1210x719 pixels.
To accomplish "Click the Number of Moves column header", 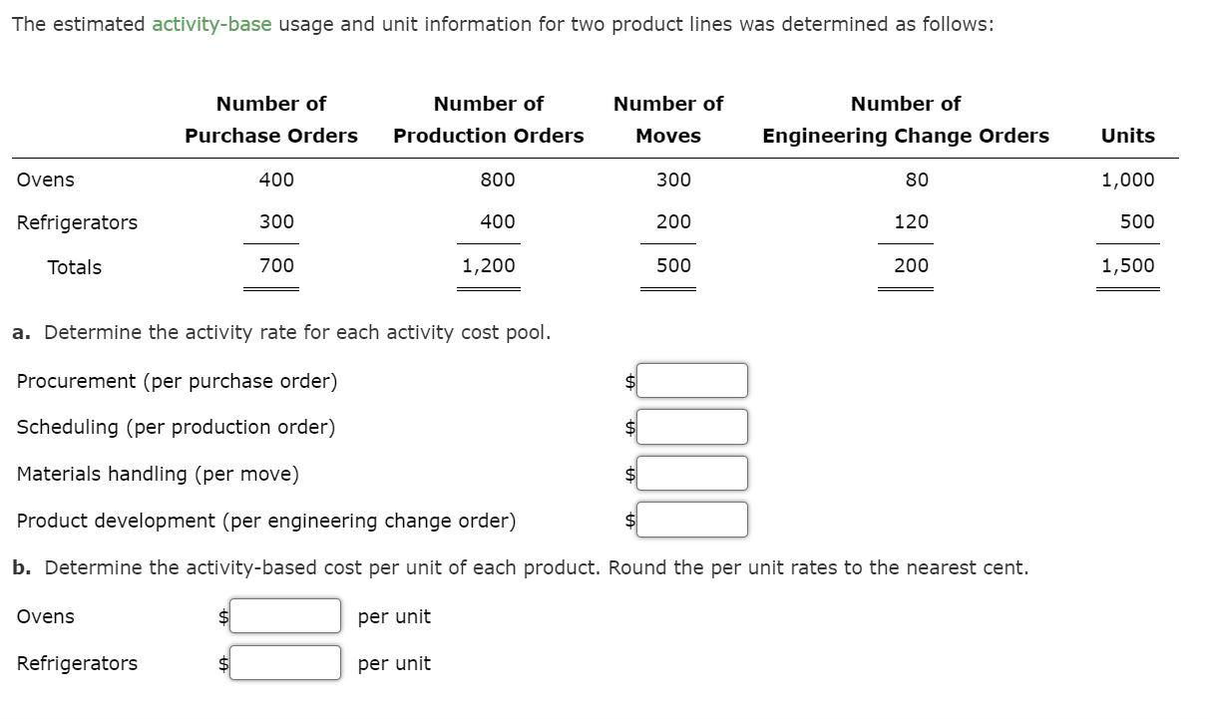I will (x=668, y=120).
